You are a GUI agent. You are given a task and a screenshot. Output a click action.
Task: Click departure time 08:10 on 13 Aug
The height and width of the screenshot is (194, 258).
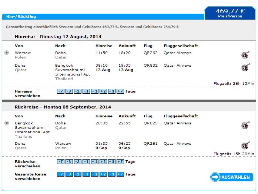(x=101, y=66)
